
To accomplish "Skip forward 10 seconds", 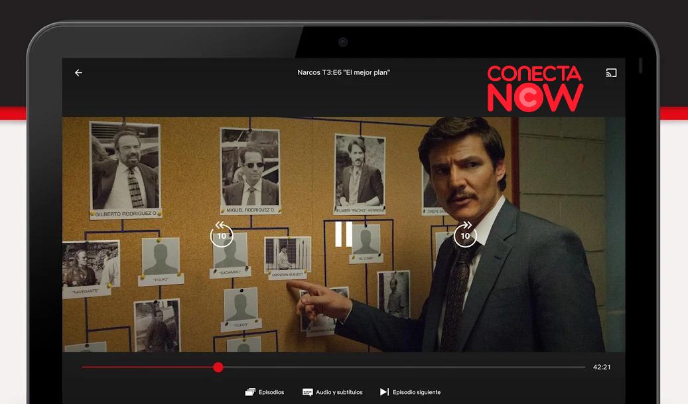I will pos(465,234).
